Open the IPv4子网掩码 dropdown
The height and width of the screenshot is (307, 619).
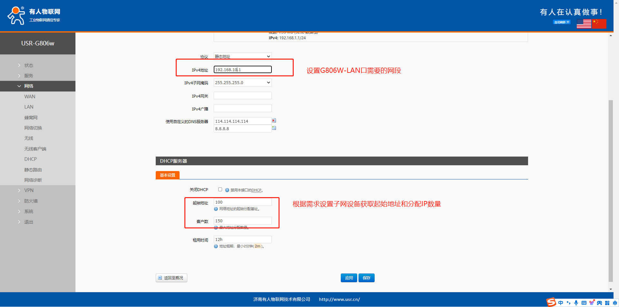click(x=242, y=83)
